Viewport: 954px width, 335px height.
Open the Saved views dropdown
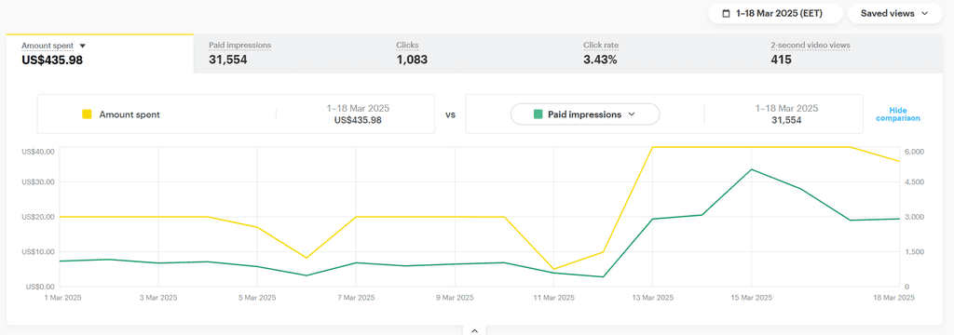tap(894, 13)
